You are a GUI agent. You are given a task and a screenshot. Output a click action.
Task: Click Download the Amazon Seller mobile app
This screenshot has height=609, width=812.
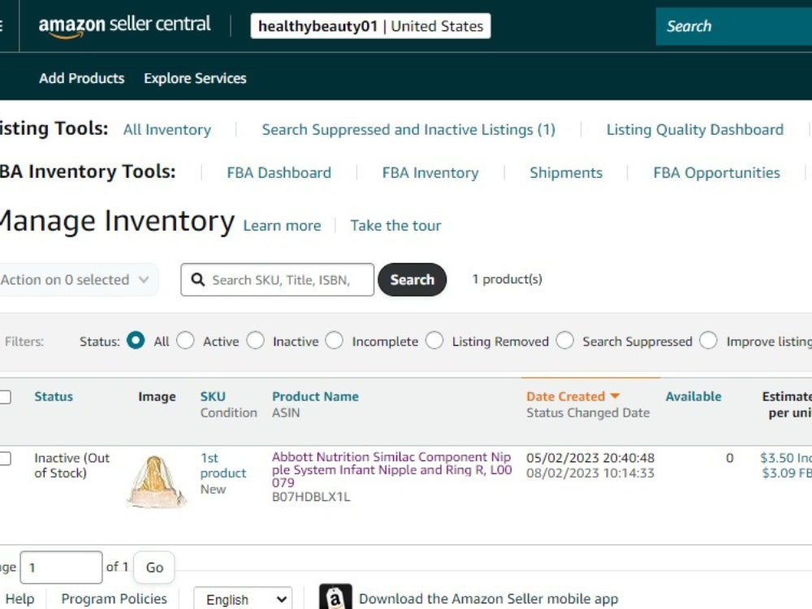488,599
